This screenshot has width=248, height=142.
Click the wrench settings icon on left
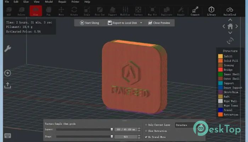(7, 49)
